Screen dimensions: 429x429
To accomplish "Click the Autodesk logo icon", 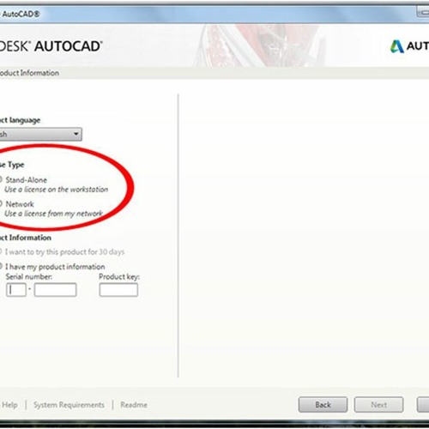I will [x=397, y=46].
